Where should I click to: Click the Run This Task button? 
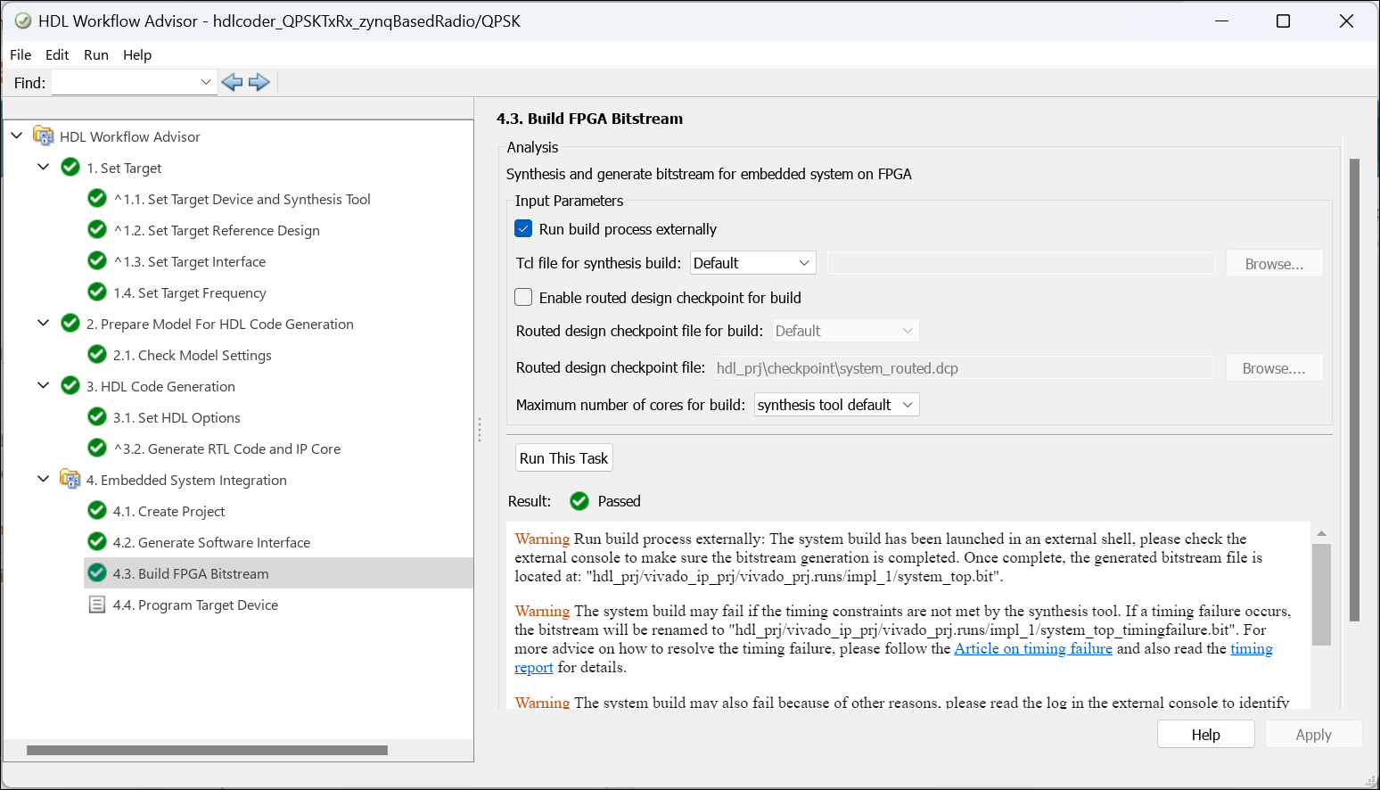(563, 458)
